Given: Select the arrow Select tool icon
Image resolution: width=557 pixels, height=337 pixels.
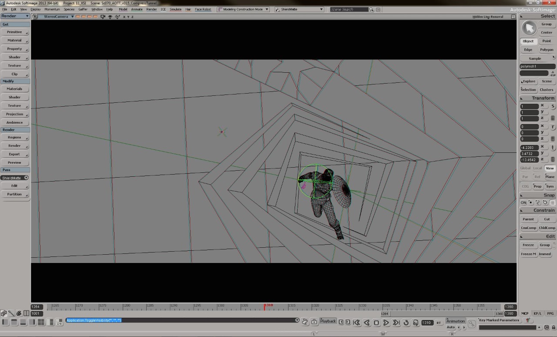Looking at the screenshot, I should (x=529, y=28).
